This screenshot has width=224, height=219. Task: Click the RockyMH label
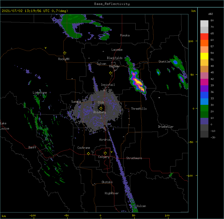coord(64,59)
